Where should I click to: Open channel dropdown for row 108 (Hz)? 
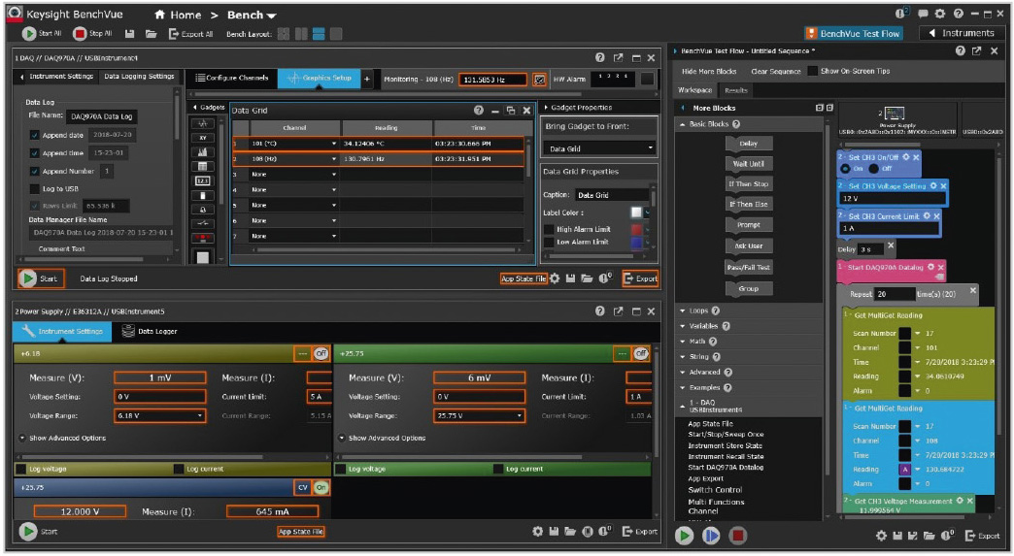pos(334,159)
